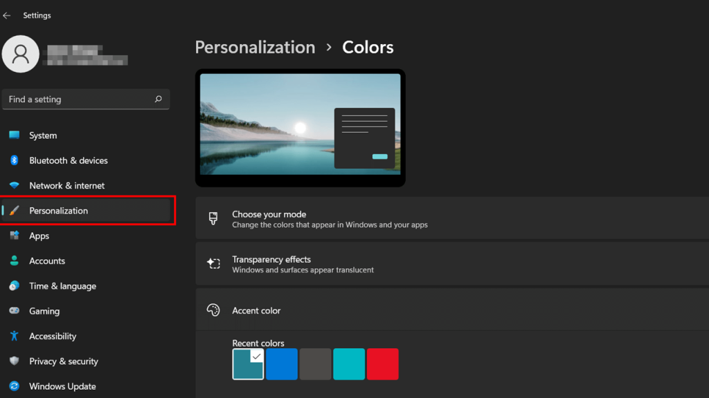The height and width of the screenshot is (398, 709).
Task: Expand the Choose your mode setting
Action: tap(451, 219)
